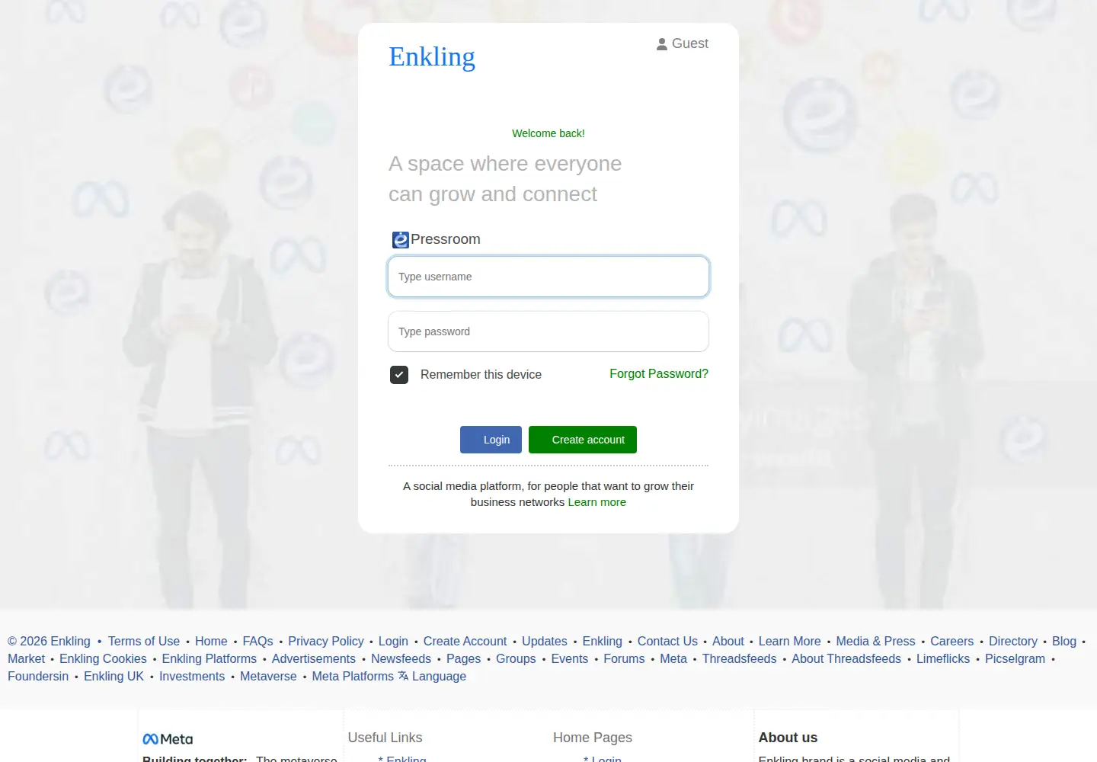The height and width of the screenshot is (762, 1097).
Task: Click the © 2026 Enkling link
Action: click(x=49, y=641)
